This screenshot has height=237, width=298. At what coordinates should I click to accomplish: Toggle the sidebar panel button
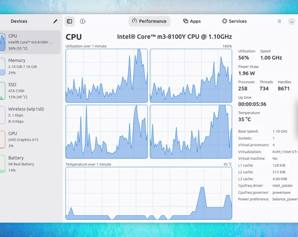(x=70, y=21)
